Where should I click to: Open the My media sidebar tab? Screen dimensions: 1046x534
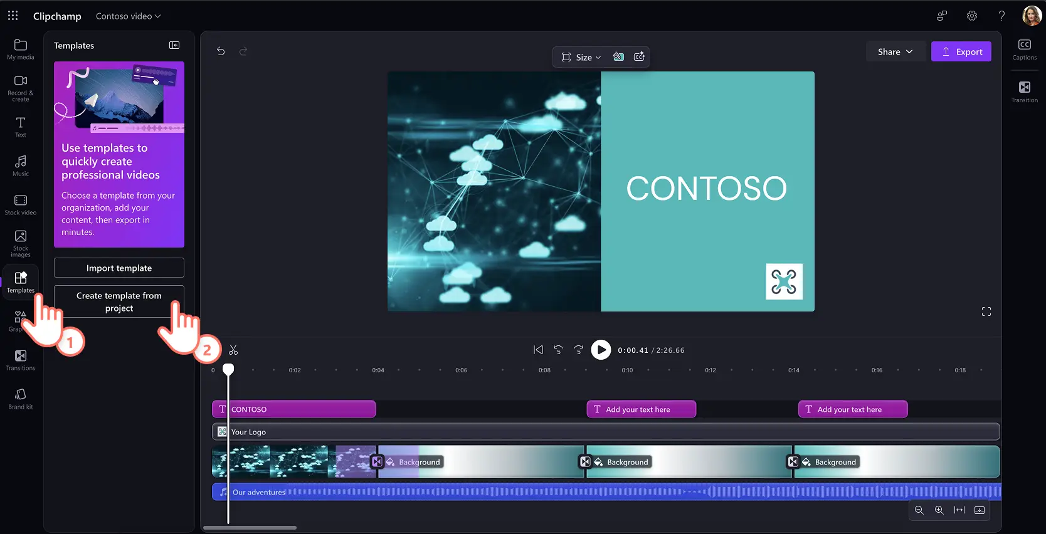tap(21, 50)
